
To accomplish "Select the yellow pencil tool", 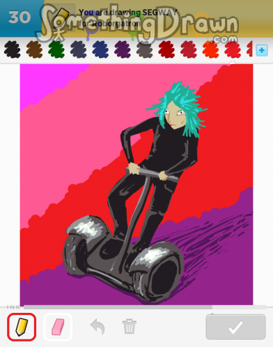I will tap(22, 327).
